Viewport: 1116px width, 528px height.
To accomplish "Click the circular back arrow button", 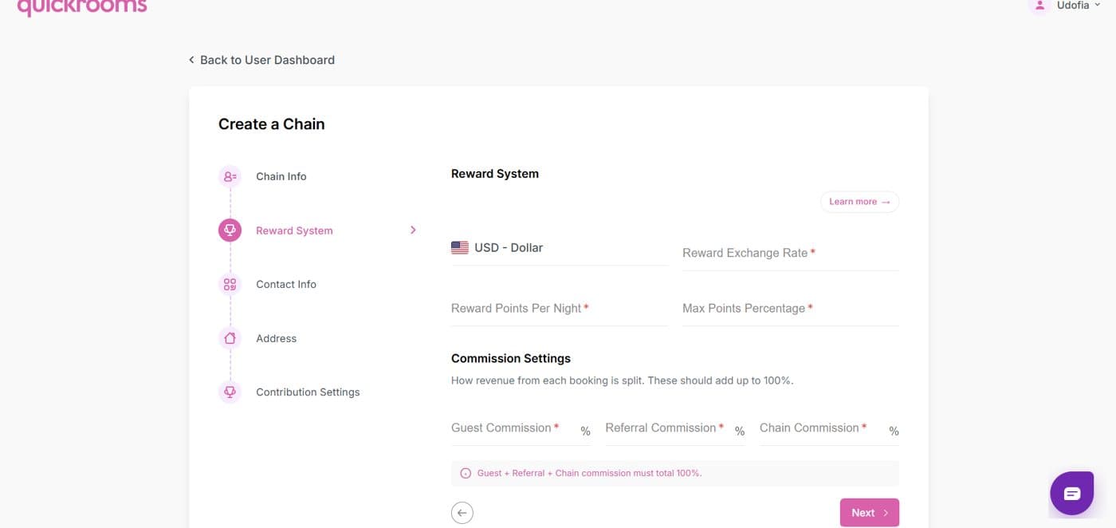I will (462, 513).
